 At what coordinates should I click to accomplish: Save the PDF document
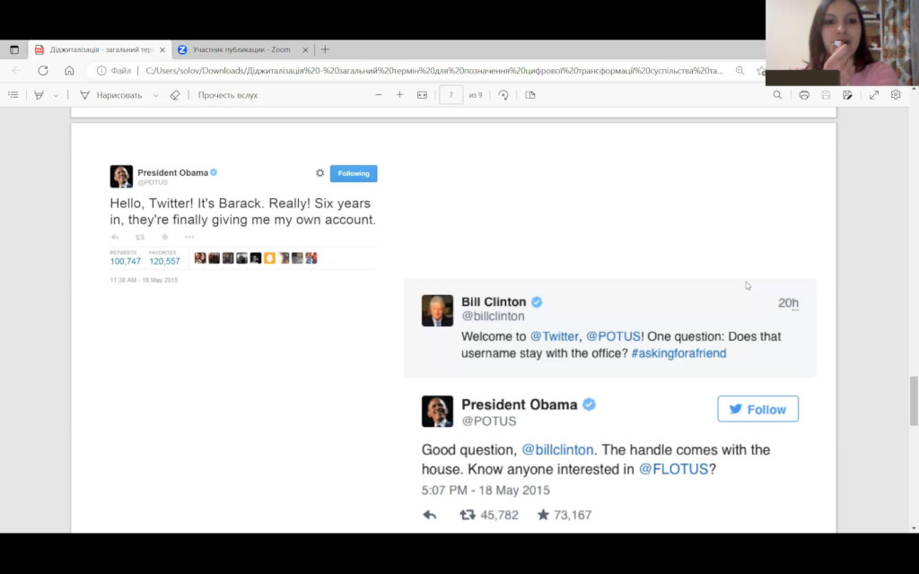826,95
